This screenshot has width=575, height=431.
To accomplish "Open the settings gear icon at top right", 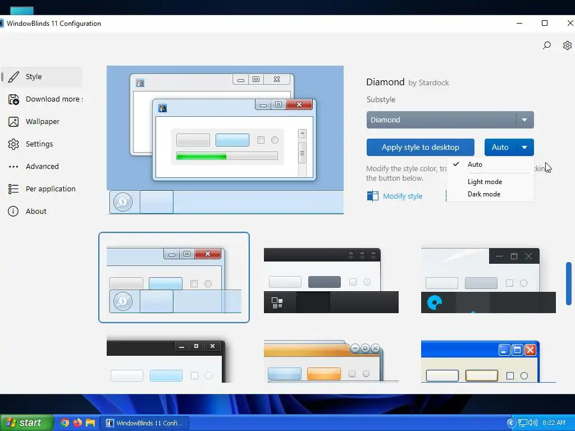I will click(x=567, y=45).
